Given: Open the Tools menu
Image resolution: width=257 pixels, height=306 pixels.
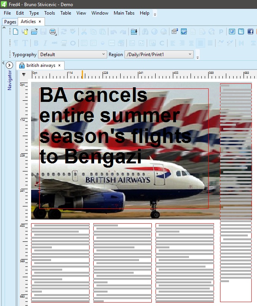Looking at the screenshot, I should pos(50,13).
